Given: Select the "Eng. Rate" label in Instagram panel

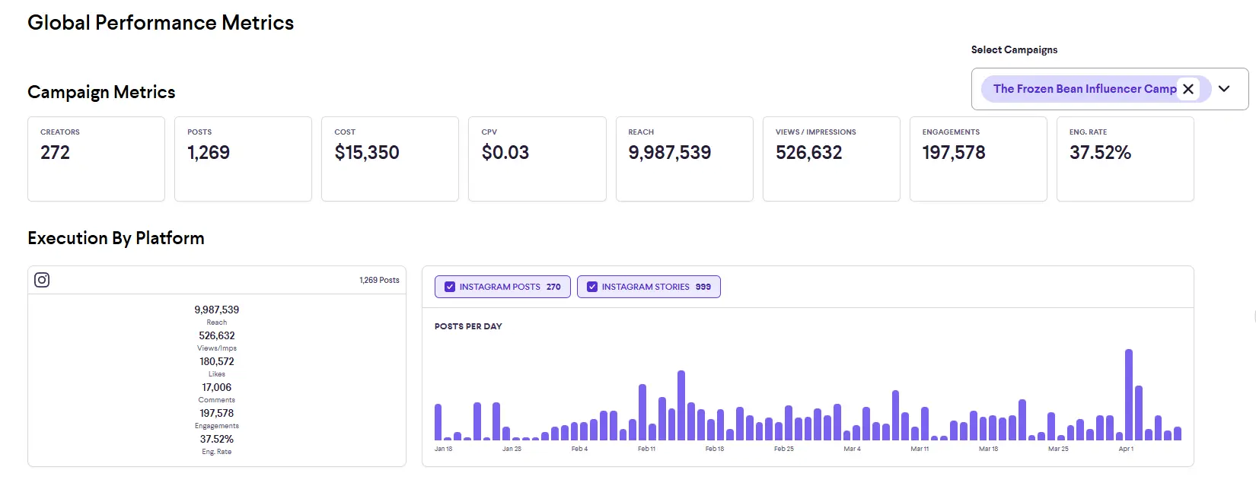Looking at the screenshot, I should point(217,452).
